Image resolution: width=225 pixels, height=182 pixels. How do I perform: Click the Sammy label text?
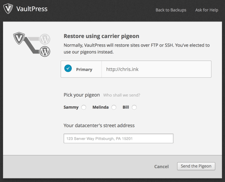tap(71, 107)
